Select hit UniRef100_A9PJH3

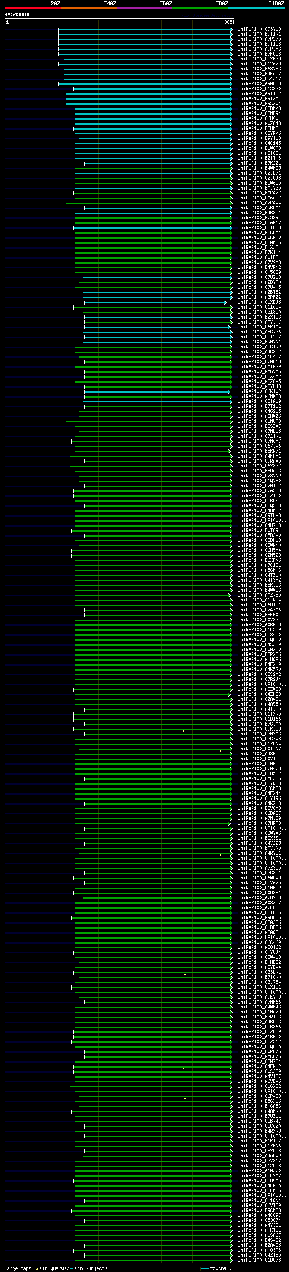(259, 49)
